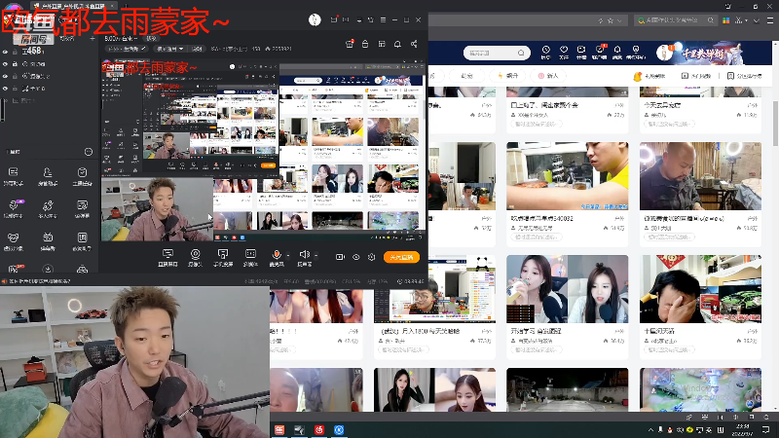Expand the dropdown arrow beside the scissors icon
Screen dimensions: 779x438
tap(746, 20)
